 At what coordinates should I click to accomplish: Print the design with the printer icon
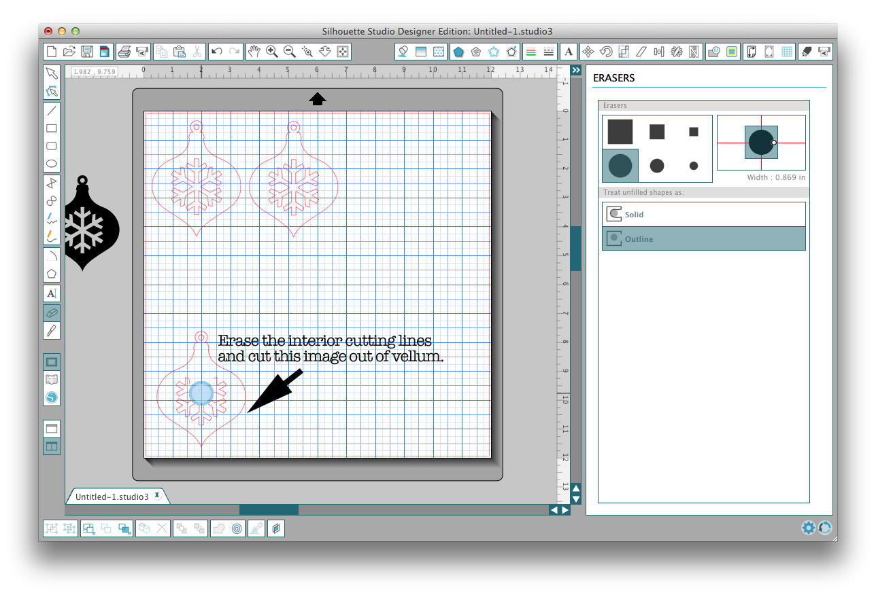124,52
